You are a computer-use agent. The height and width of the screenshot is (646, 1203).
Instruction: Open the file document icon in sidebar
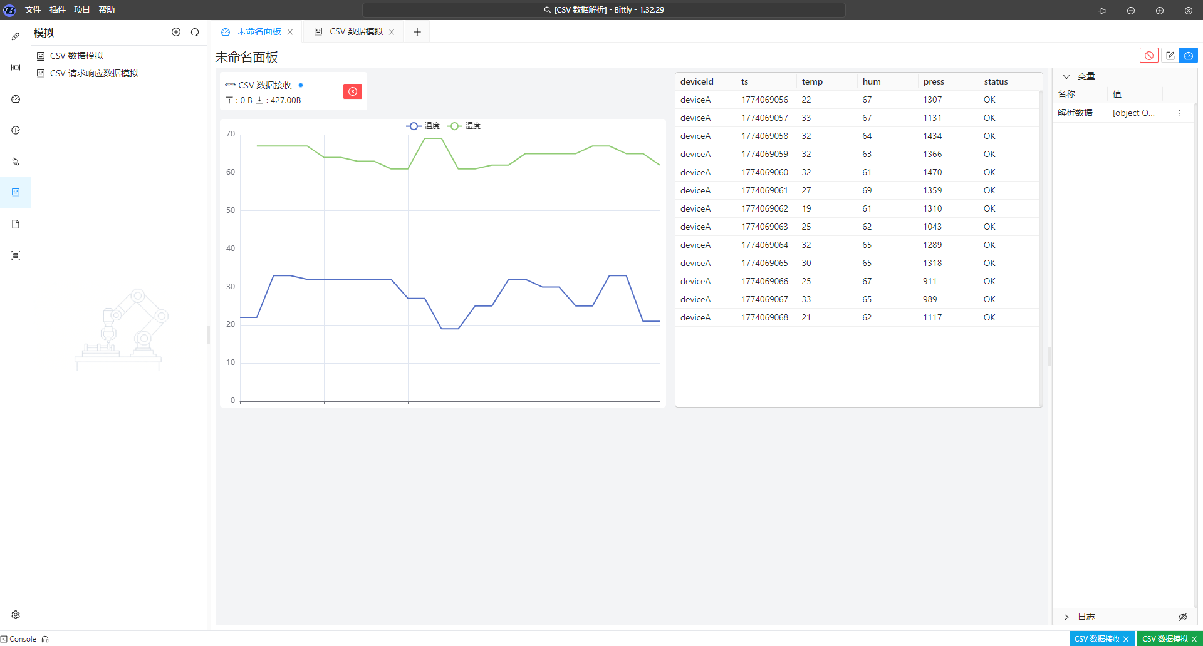pyautogui.click(x=16, y=224)
